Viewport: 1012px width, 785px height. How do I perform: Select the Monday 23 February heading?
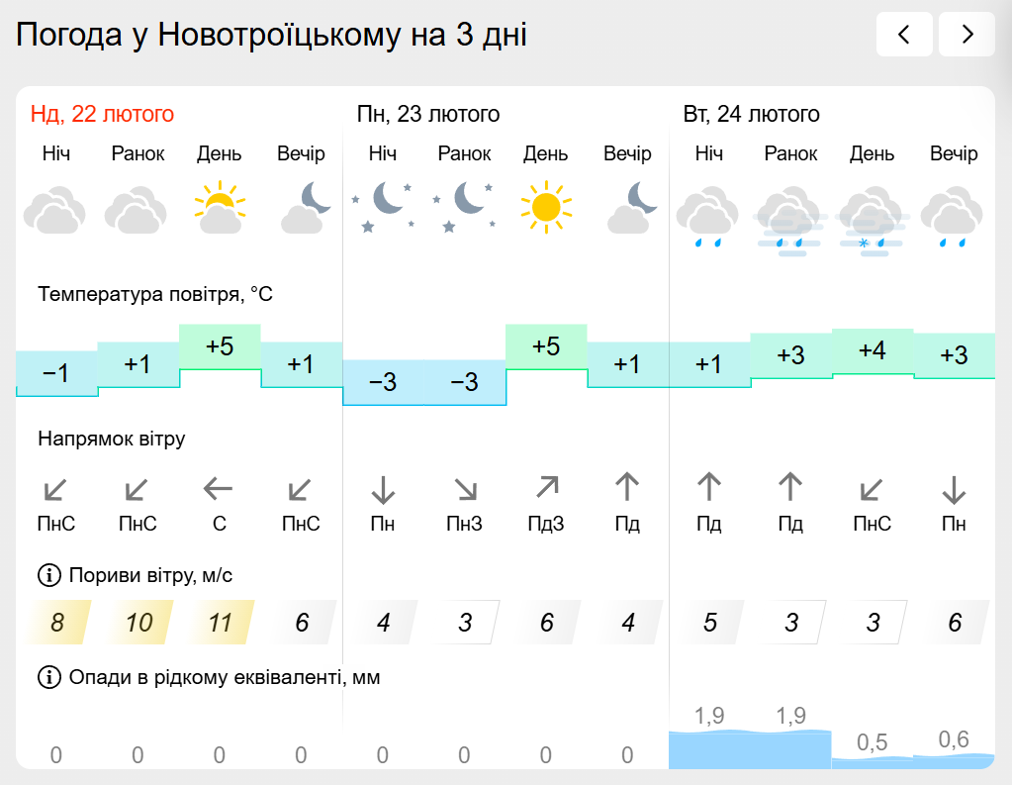pyautogui.click(x=428, y=114)
